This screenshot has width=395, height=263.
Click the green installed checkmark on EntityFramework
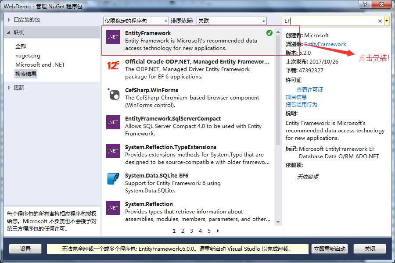[x=269, y=33]
